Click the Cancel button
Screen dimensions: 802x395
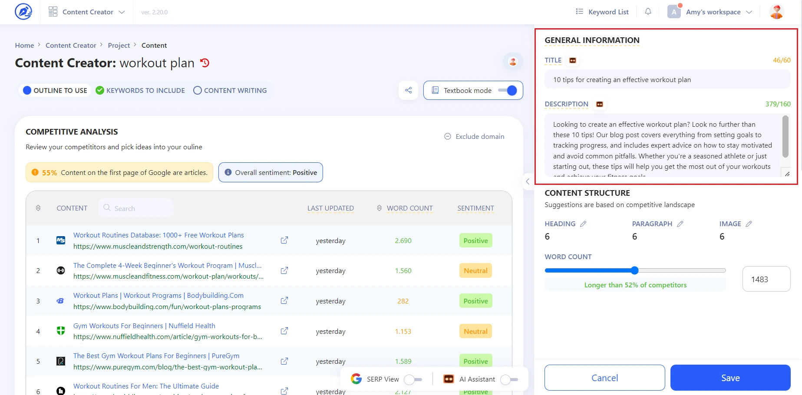(x=604, y=378)
